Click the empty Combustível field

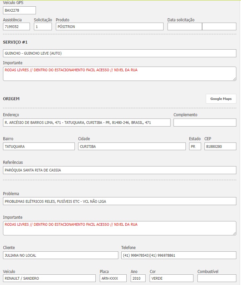217,278
